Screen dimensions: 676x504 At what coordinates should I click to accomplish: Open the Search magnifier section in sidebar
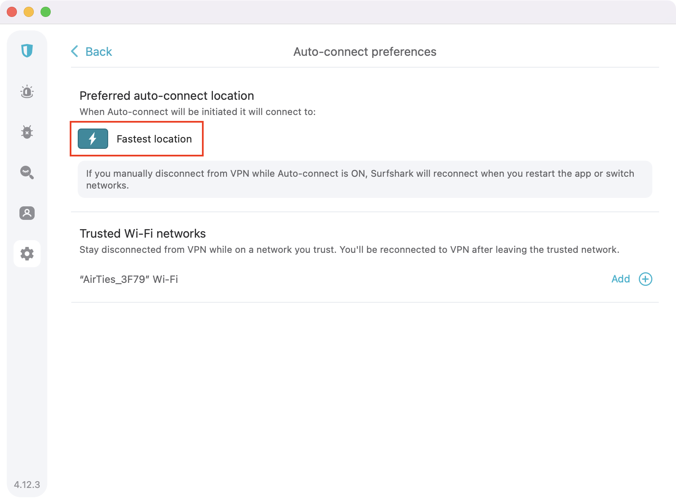tap(27, 173)
